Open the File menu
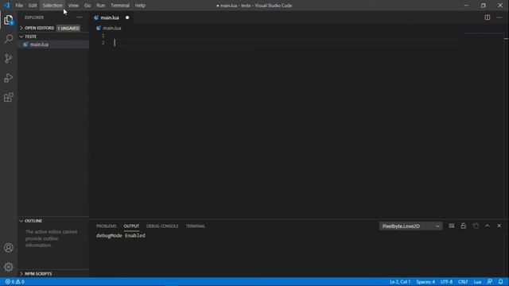Image resolution: width=509 pixels, height=286 pixels. [19, 6]
